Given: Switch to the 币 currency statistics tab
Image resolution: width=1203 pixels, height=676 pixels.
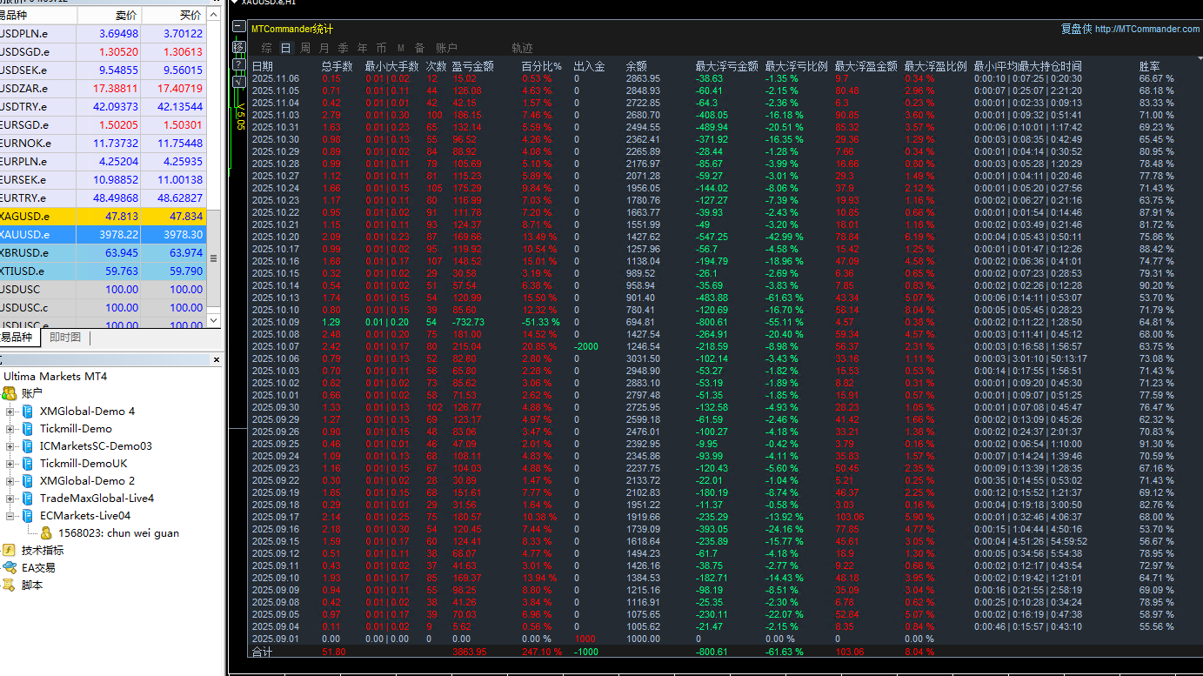Looking at the screenshot, I should pos(381,48).
